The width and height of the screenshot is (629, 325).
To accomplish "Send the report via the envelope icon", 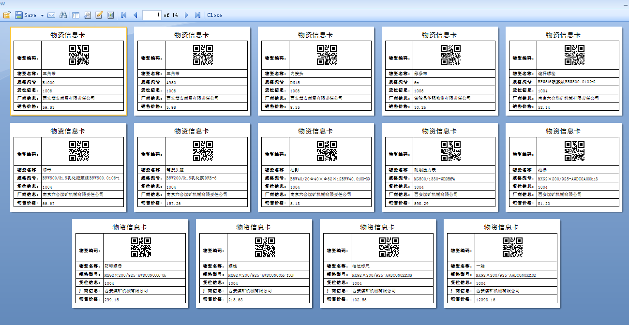I will click(x=51, y=15).
